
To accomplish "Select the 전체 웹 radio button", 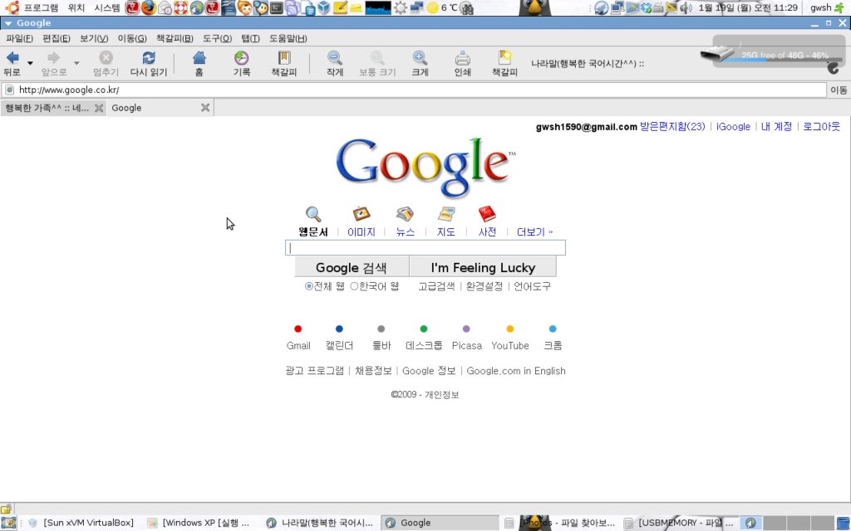I will click(309, 286).
